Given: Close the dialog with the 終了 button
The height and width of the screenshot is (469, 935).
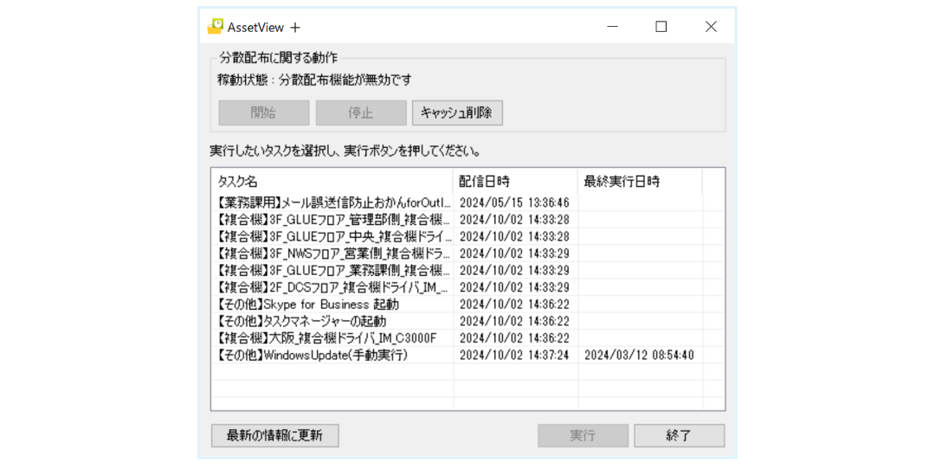Looking at the screenshot, I should (680, 435).
